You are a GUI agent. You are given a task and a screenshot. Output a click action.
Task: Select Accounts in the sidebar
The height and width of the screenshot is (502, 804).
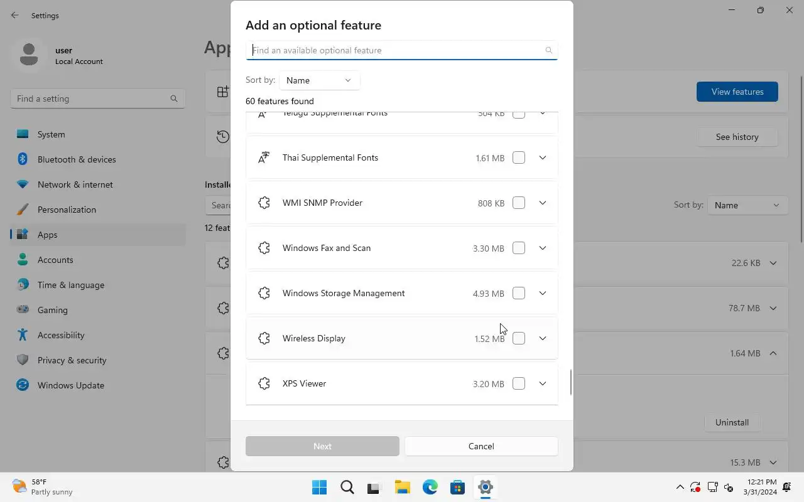[x=98, y=260]
